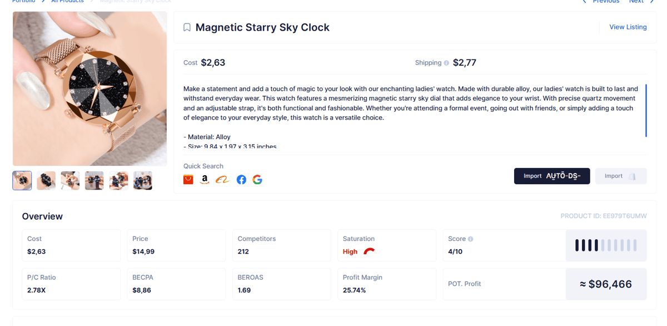The width and height of the screenshot is (667, 326).
Task: Search product on Alibaba
Action: (x=222, y=180)
